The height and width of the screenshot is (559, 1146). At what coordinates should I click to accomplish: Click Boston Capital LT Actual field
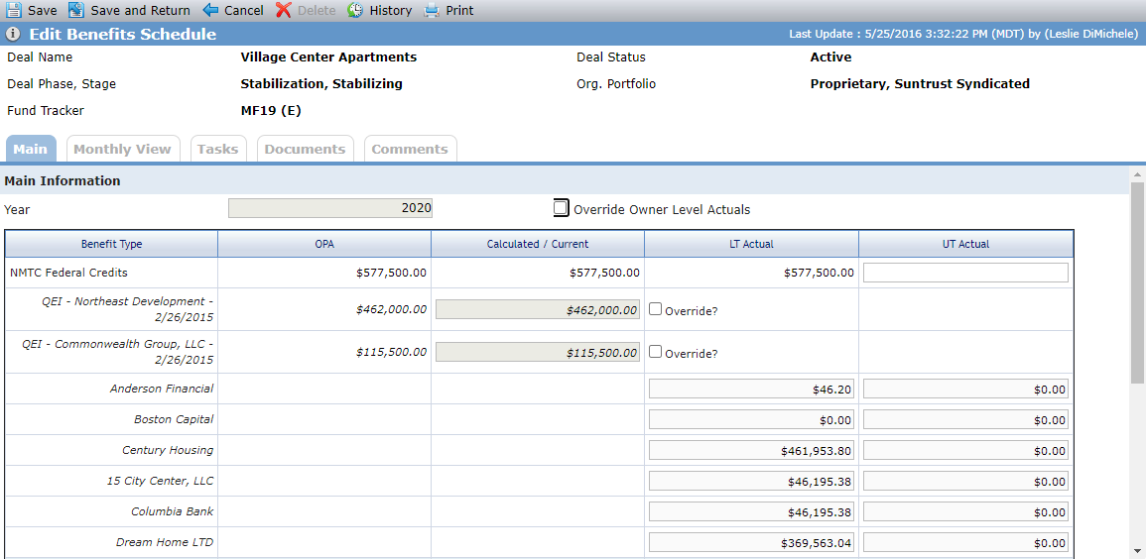point(751,419)
